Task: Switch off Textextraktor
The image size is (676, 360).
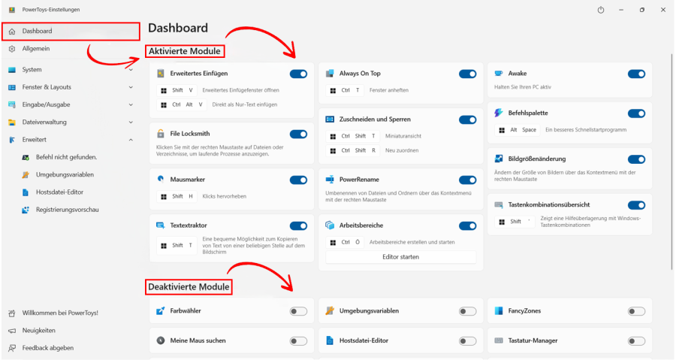Action: click(x=298, y=225)
